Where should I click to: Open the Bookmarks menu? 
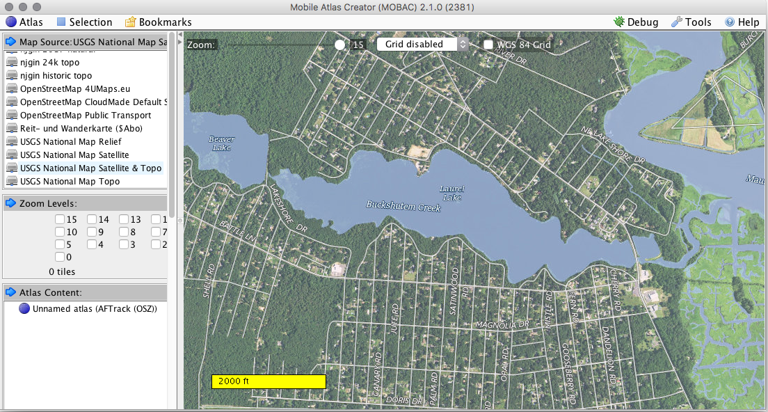pos(158,22)
